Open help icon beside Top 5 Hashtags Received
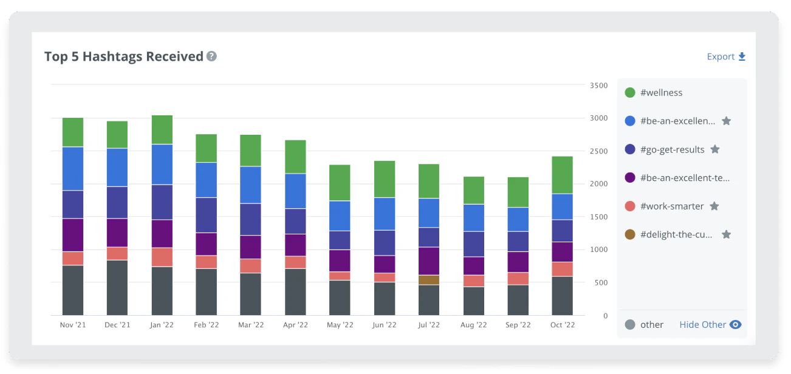Screen dimensions: 791x374 click(211, 56)
